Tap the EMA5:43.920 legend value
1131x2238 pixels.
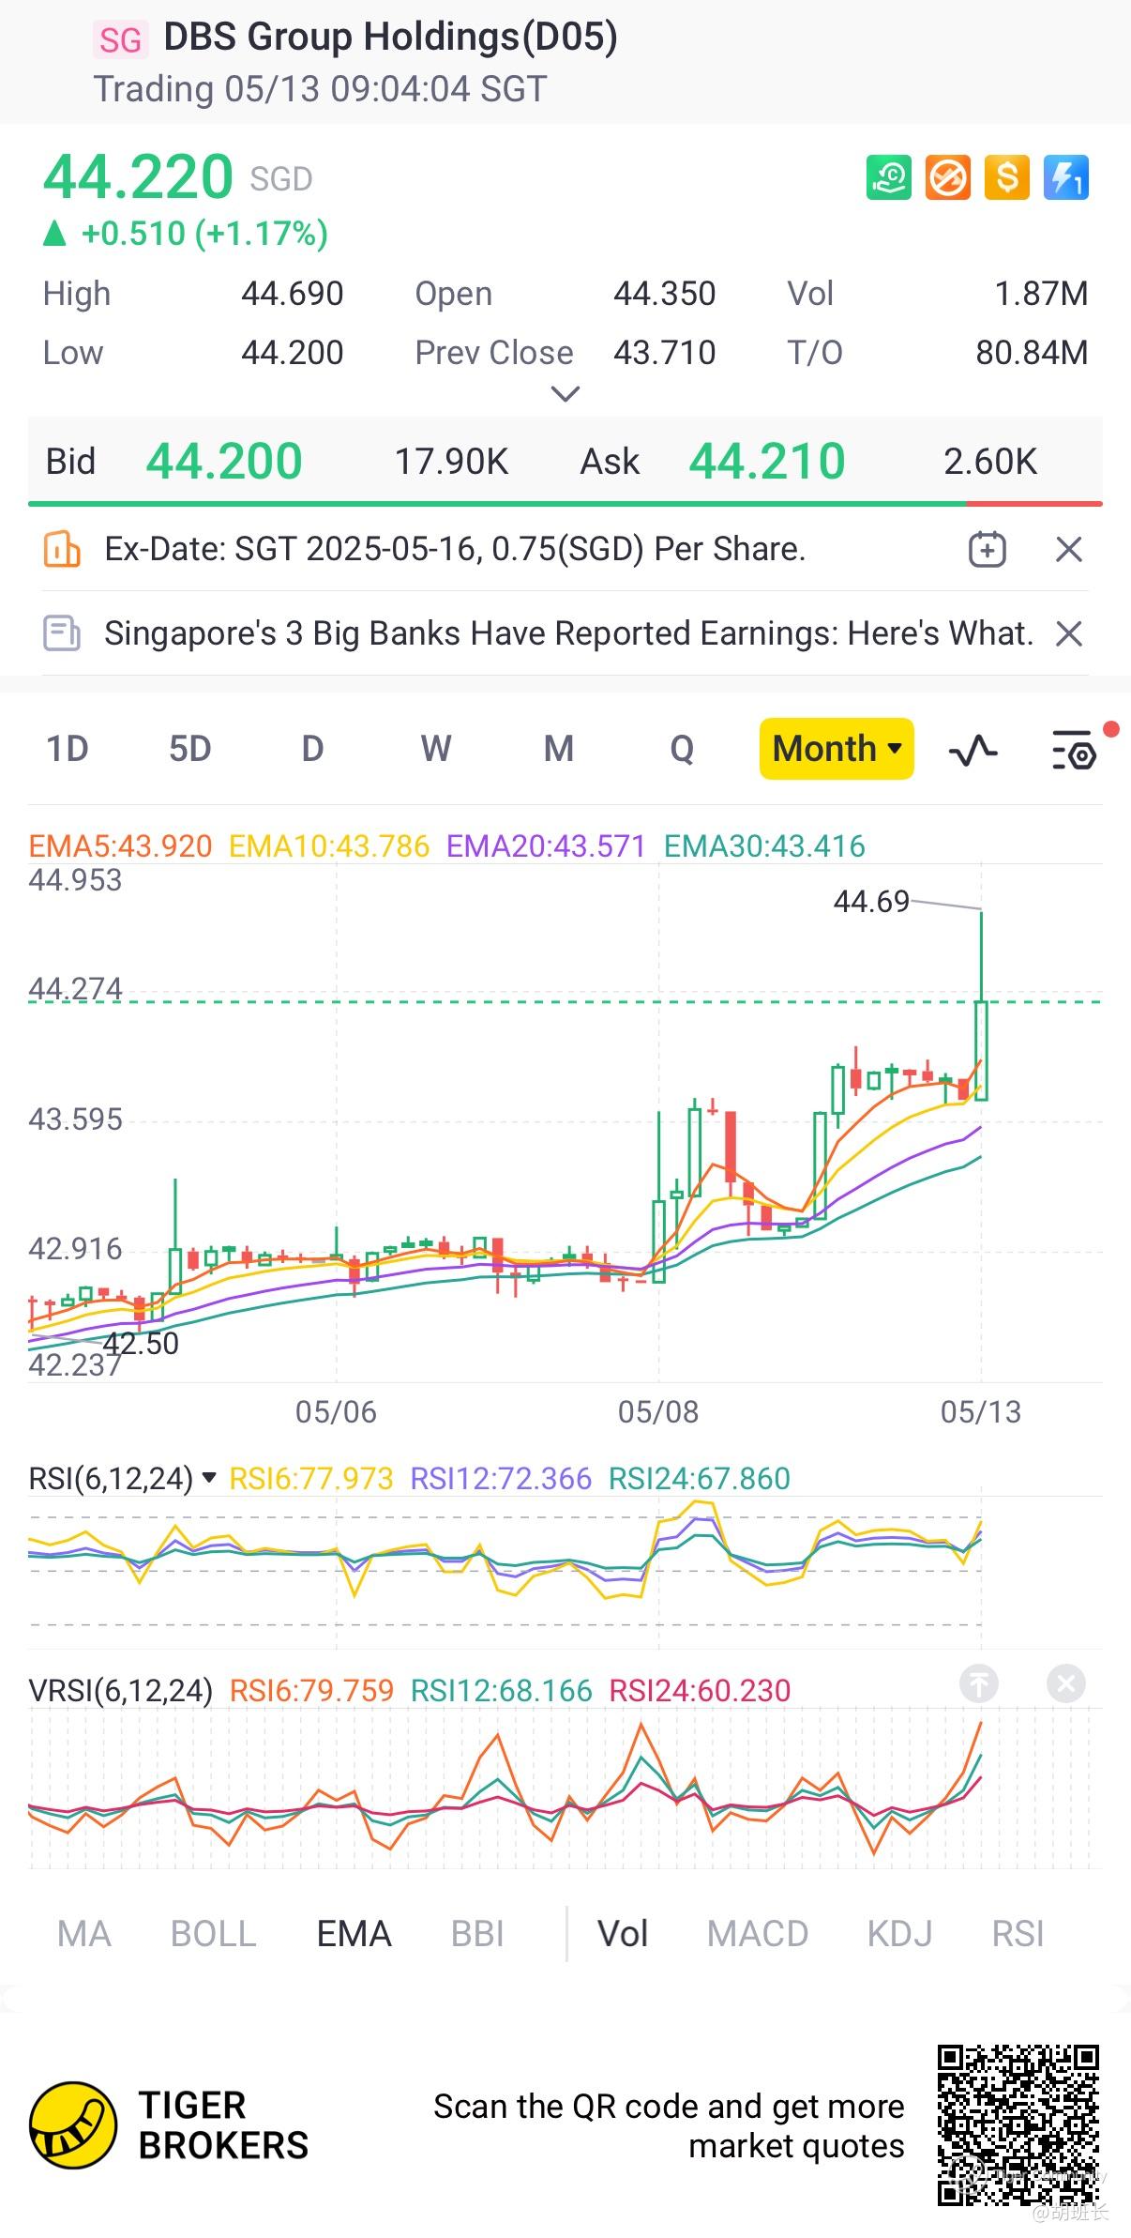[x=120, y=846]
